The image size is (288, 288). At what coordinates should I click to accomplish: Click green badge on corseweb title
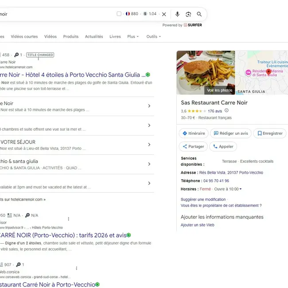click(x=97, y=284)
